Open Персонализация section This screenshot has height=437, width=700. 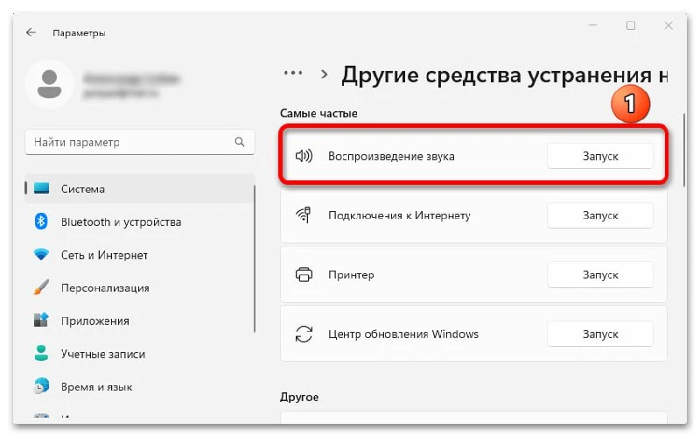pyautogui.click(x=140, y=288)
